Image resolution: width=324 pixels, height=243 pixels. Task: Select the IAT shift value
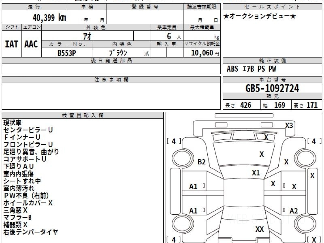pos(12,44)
